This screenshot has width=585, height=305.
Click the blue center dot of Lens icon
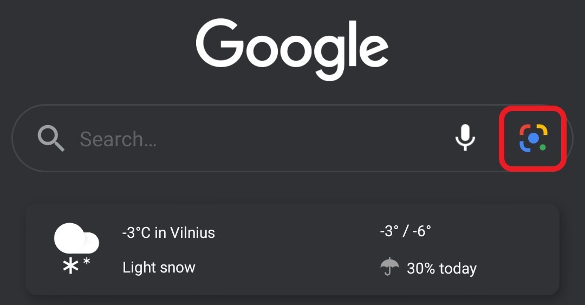tap(533, 138)
